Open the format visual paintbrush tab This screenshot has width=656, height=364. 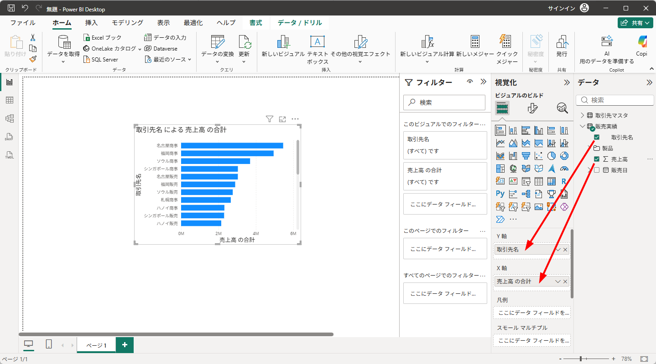pyautogui.click(x=532, y=108)
